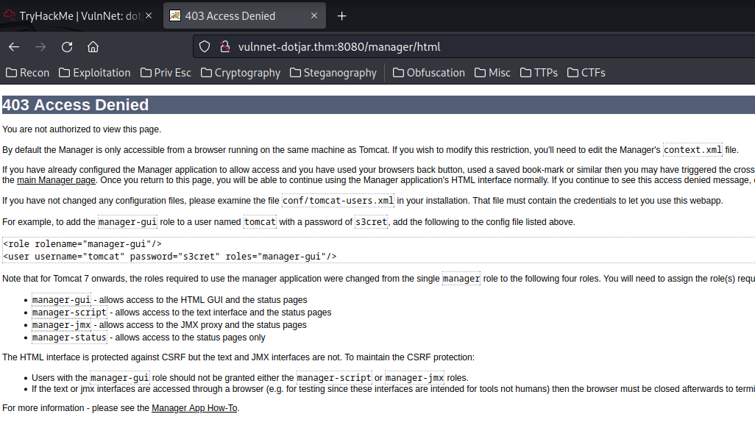
Task: Click the manager-jmx JMX proxy bullet
Action: coord(169,325)
